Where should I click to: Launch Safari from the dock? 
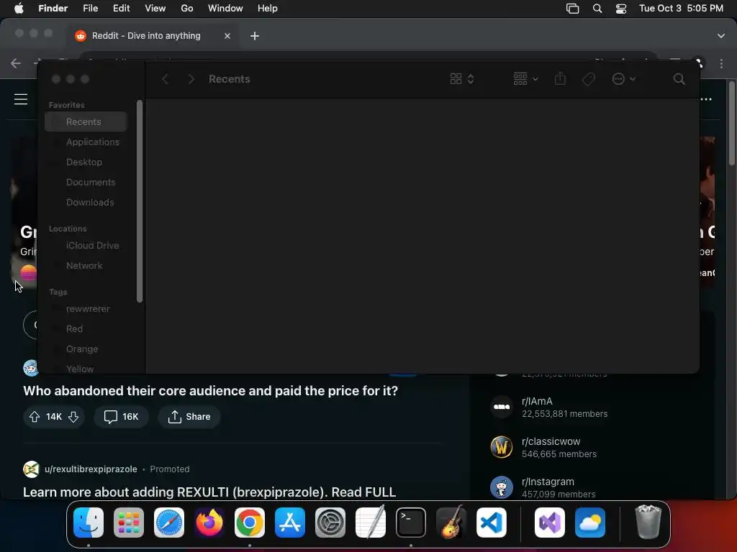pos(168,523)
